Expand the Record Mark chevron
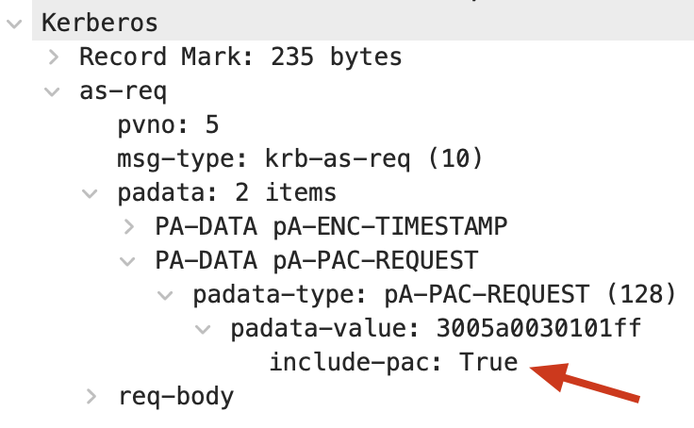The image size is (694, 428). 54,58
